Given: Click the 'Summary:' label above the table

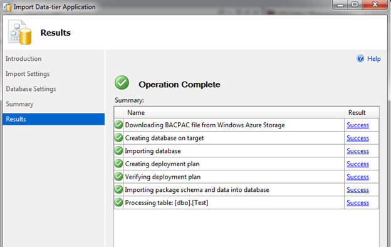Looking at the screenshot, I should [x=129, y=100].
